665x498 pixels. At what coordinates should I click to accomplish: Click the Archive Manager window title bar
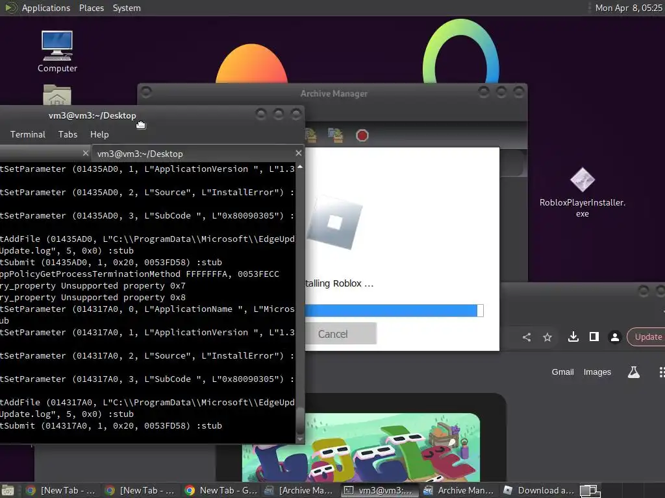point(333,93)
